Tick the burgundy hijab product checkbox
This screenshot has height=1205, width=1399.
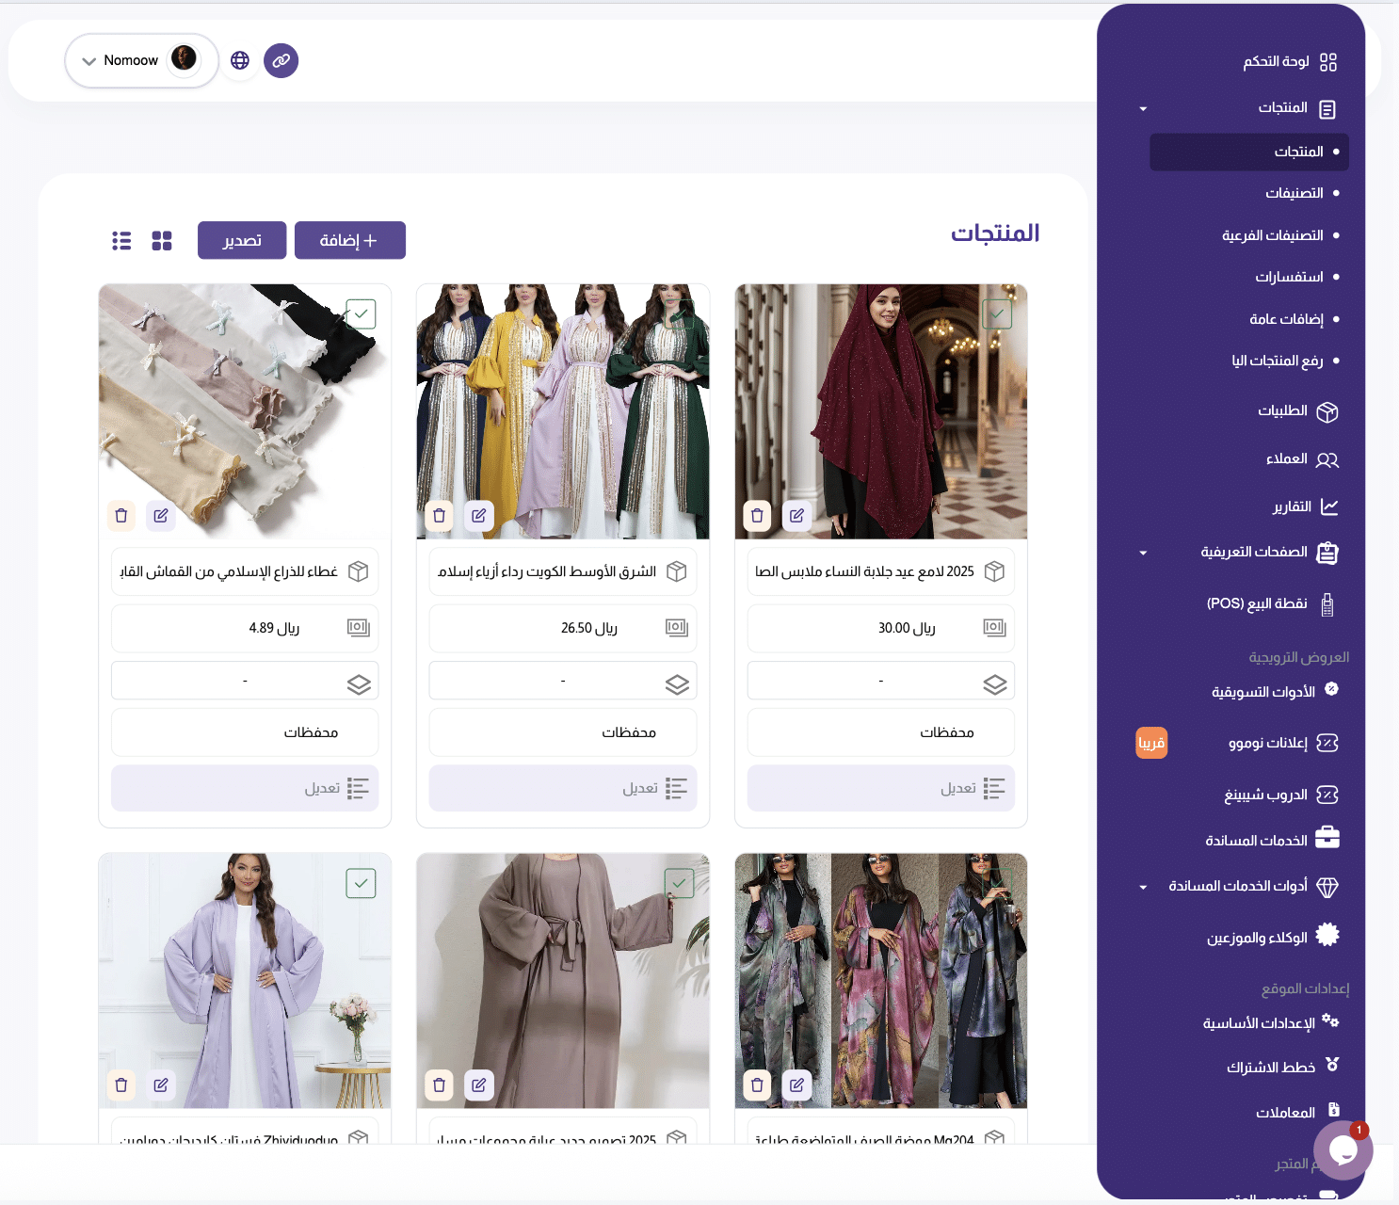[x=997, y=313]
